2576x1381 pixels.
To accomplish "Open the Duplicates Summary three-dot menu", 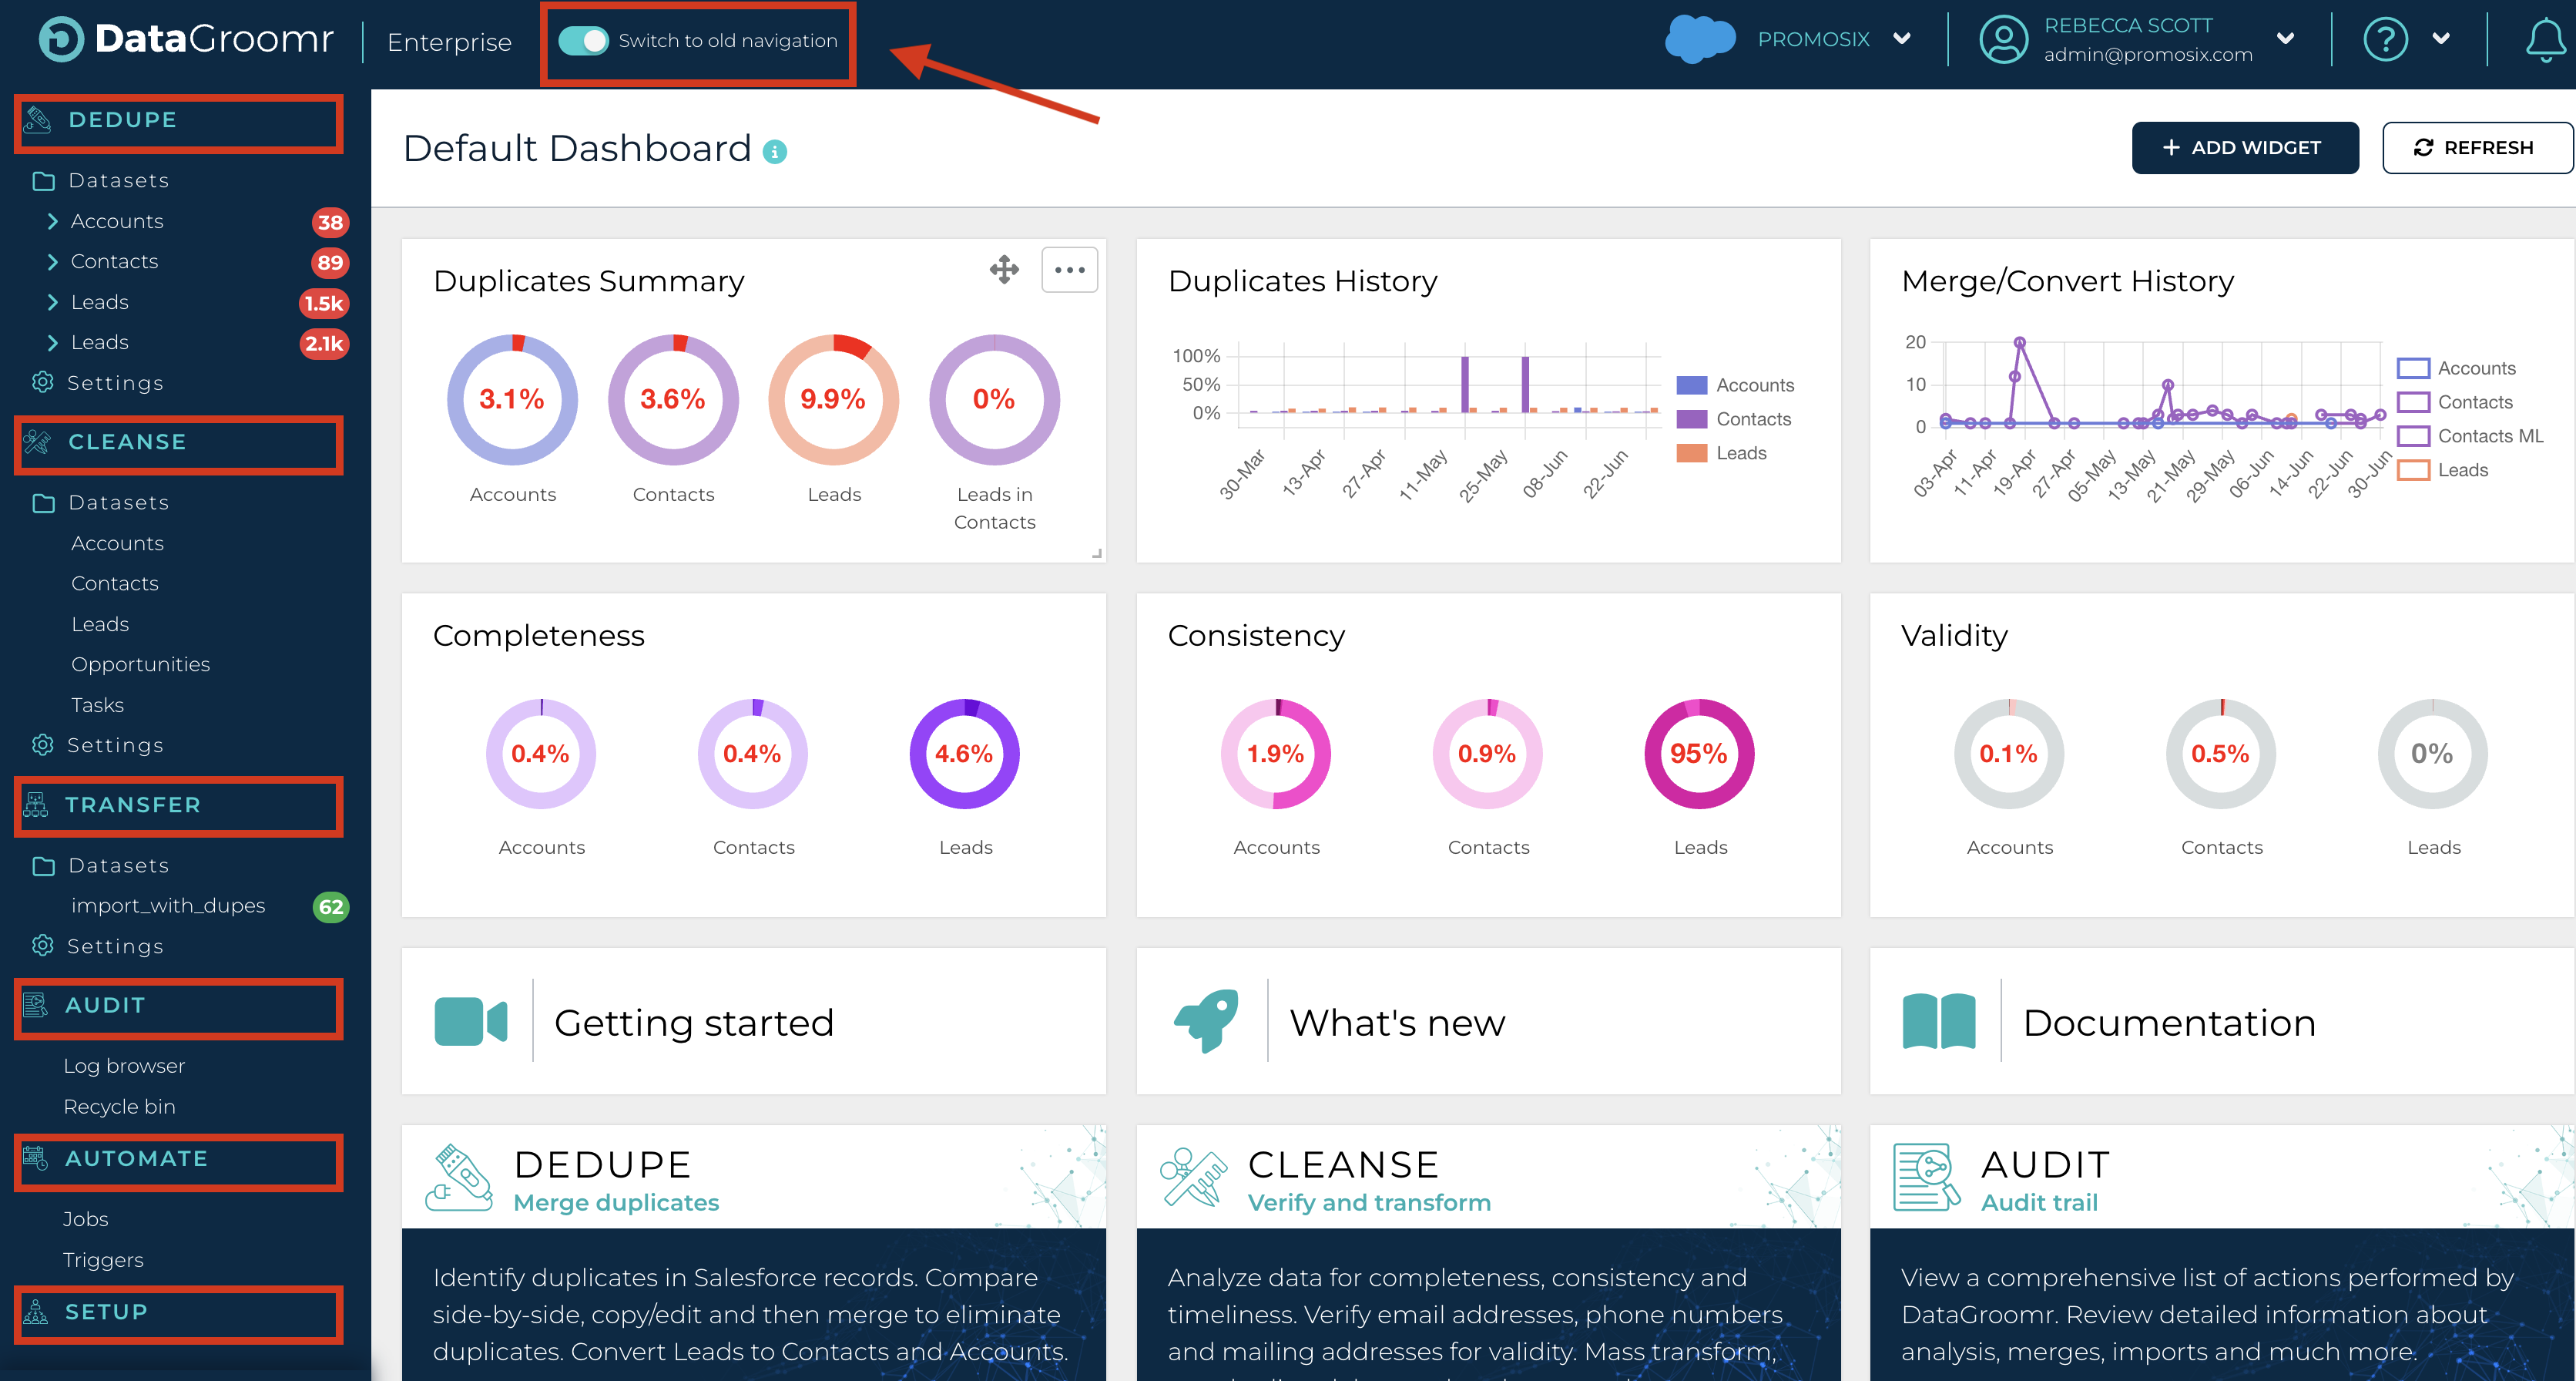I will (1069, 269).
